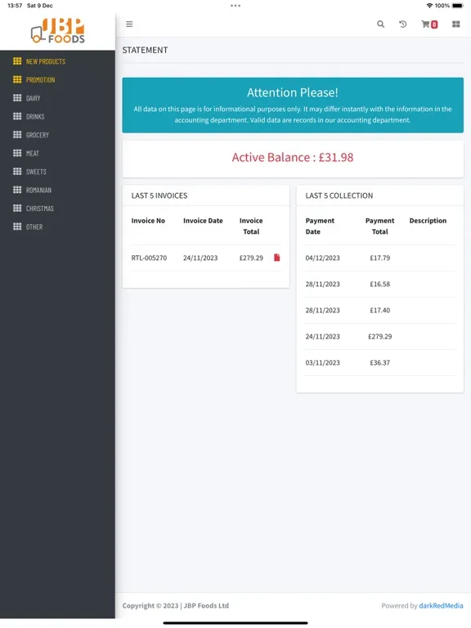This screenshot has height=628, width=471.
Task: Click the grid icon beside New Products
Action: [x=17, y=61]
